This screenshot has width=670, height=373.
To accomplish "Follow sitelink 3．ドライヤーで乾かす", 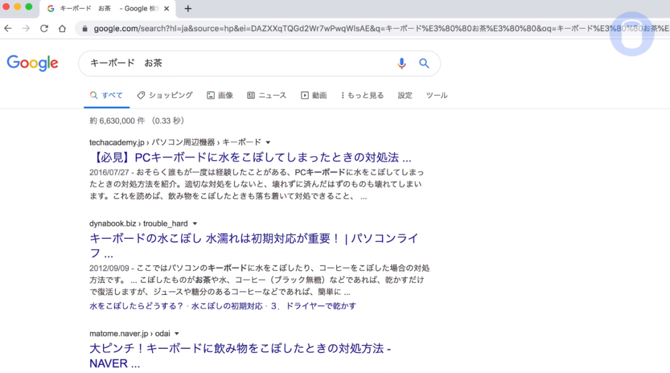I will pyautogui.click(x=314, y=306).
